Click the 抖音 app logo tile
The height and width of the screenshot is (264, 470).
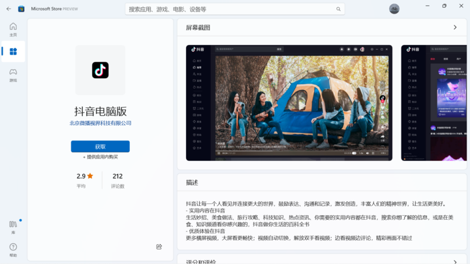click(100, 70)
